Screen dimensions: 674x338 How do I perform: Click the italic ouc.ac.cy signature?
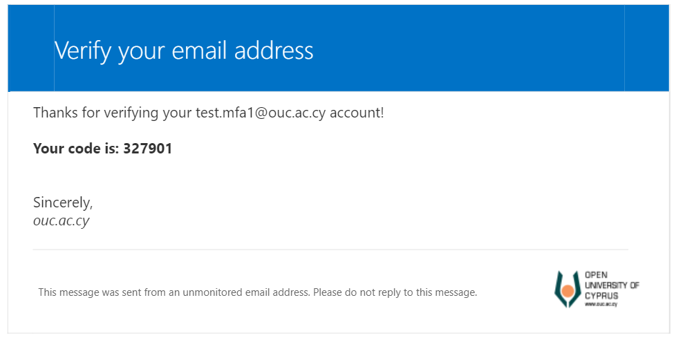pos(61,221)
